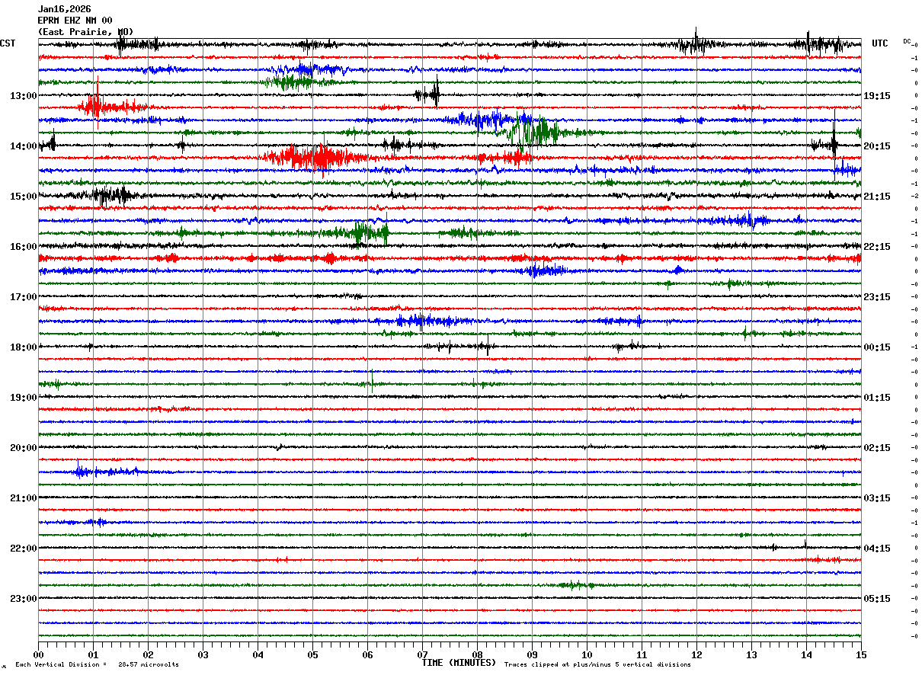This screenshot has height=675, width=922.
Task: Click the 12 minute axis tick label
Action: [x=697, y=654]
